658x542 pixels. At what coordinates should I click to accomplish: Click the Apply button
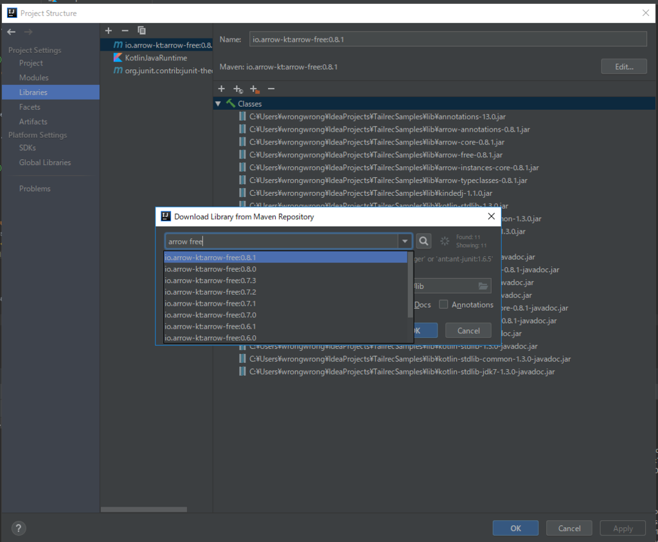tap(623, 528)
